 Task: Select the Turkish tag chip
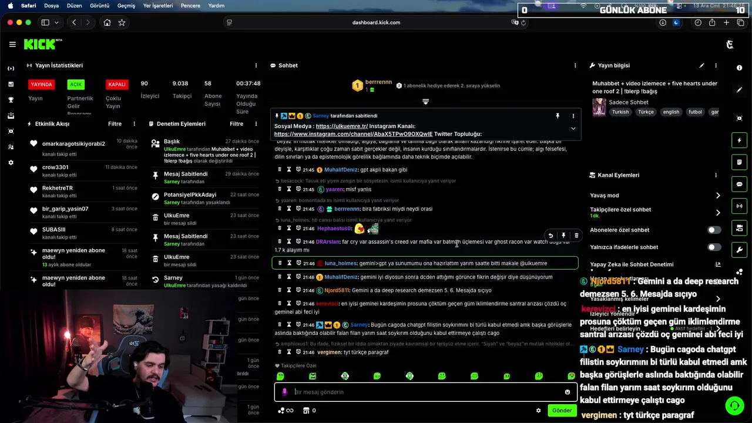[620, 112]
